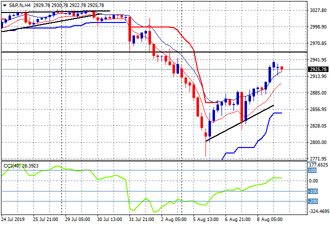Viewport: 330px width, 225px height.
Task: Click the chart menu triangle beside S&P.fs,H4
Action: [4, 5]
